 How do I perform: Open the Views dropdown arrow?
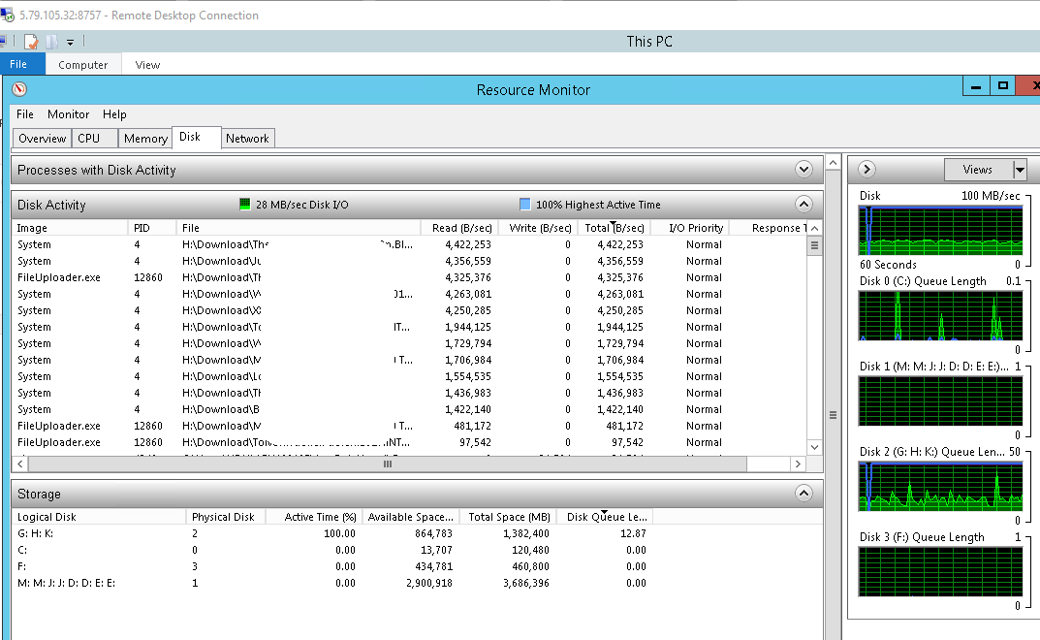pos(1019,170)
